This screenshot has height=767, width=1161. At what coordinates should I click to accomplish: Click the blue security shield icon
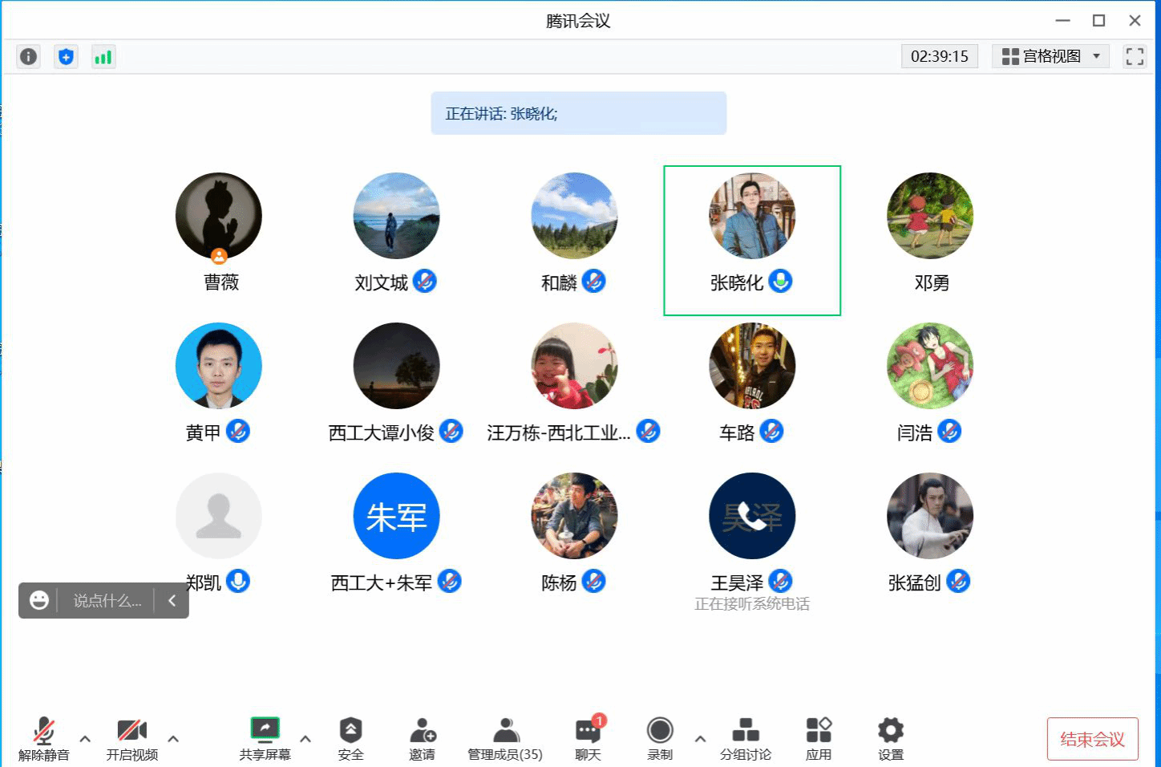(x=66, y=57)
